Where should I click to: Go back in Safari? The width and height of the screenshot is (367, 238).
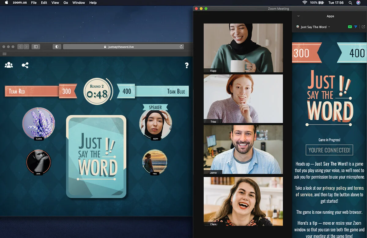pos(20,47)
